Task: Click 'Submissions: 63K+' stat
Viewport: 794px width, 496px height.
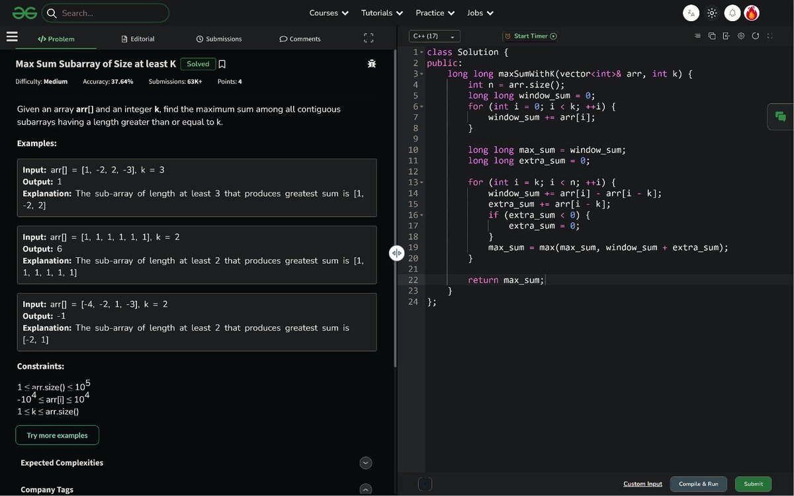Action: pos(175,82)
